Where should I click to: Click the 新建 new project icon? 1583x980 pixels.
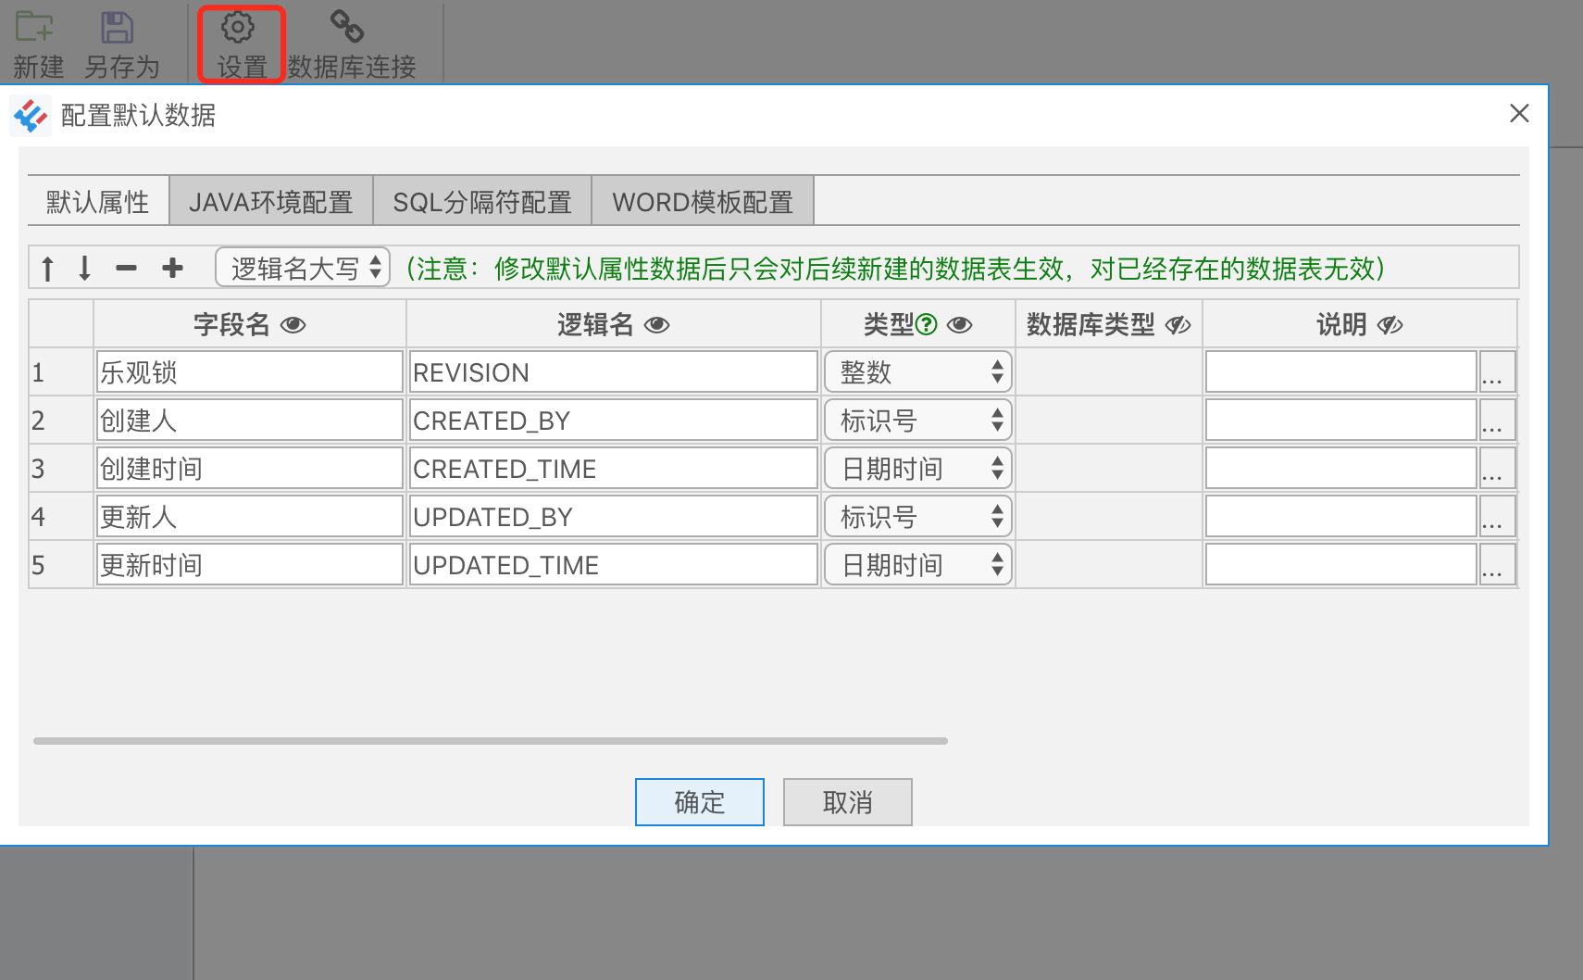coord(34,27)
